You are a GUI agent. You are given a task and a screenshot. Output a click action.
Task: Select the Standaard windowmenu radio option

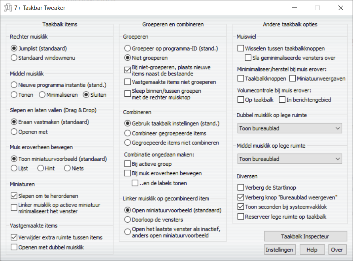click(14, 58)
